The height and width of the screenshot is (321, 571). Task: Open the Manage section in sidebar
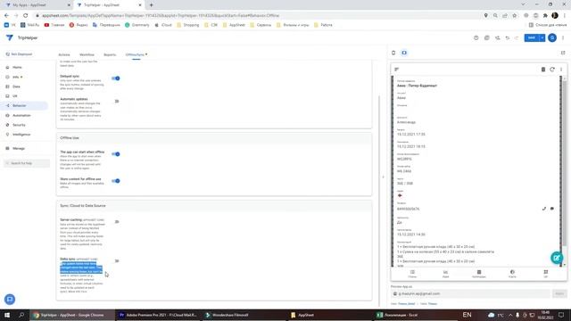tap(19, 149)
